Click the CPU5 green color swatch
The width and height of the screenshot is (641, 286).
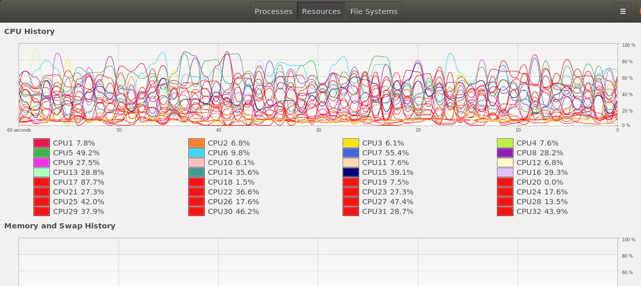[42, 153]
